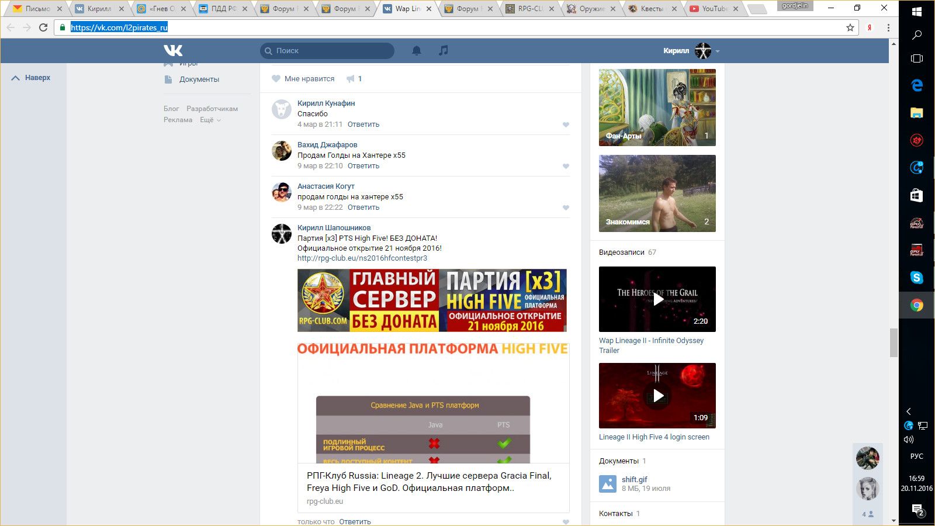The image size is (935, 526).
Task: Open language indicator РУС in tray
Action: [x=917, y=456]
